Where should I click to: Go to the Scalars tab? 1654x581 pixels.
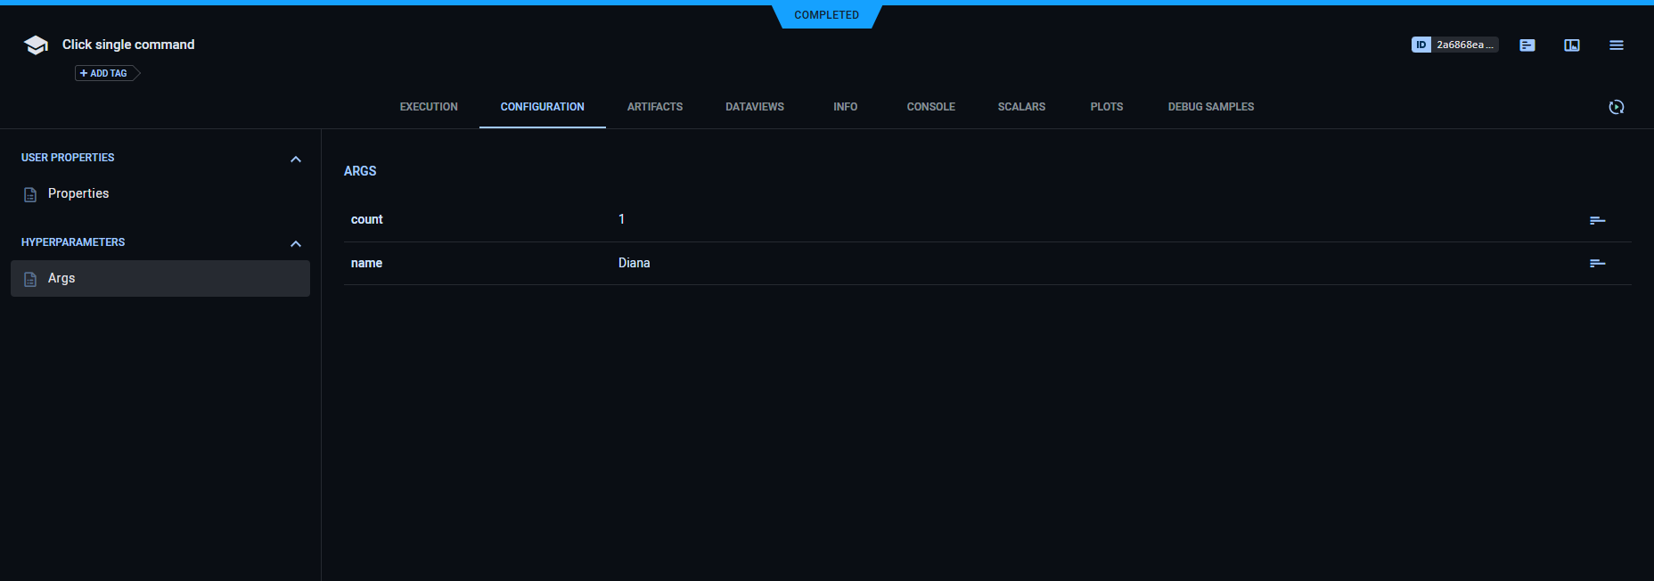click(1021, 107)
